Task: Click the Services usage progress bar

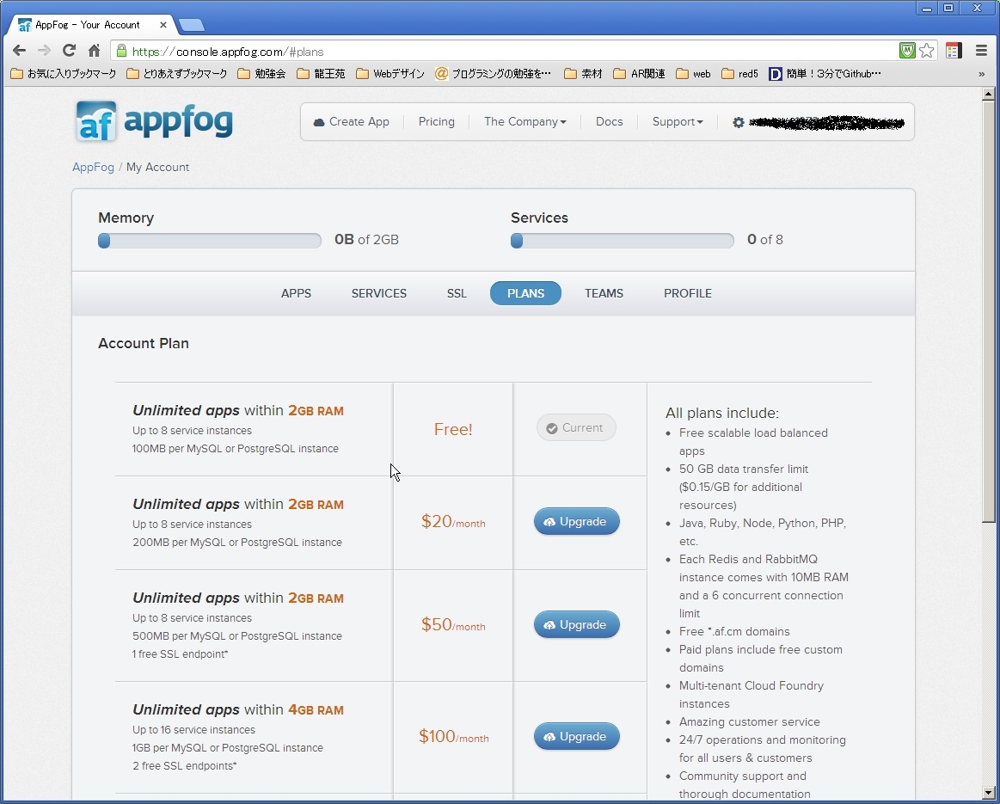Action: (x=623, y=241)
